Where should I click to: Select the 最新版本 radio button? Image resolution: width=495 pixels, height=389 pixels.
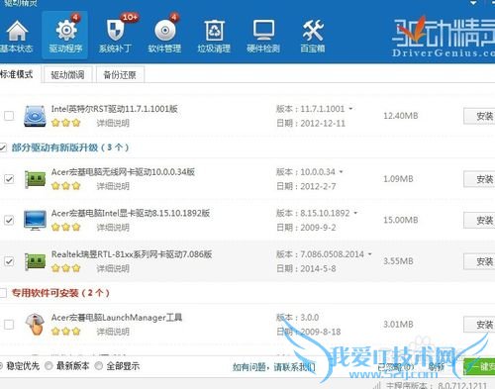click(x=49, y=366)
